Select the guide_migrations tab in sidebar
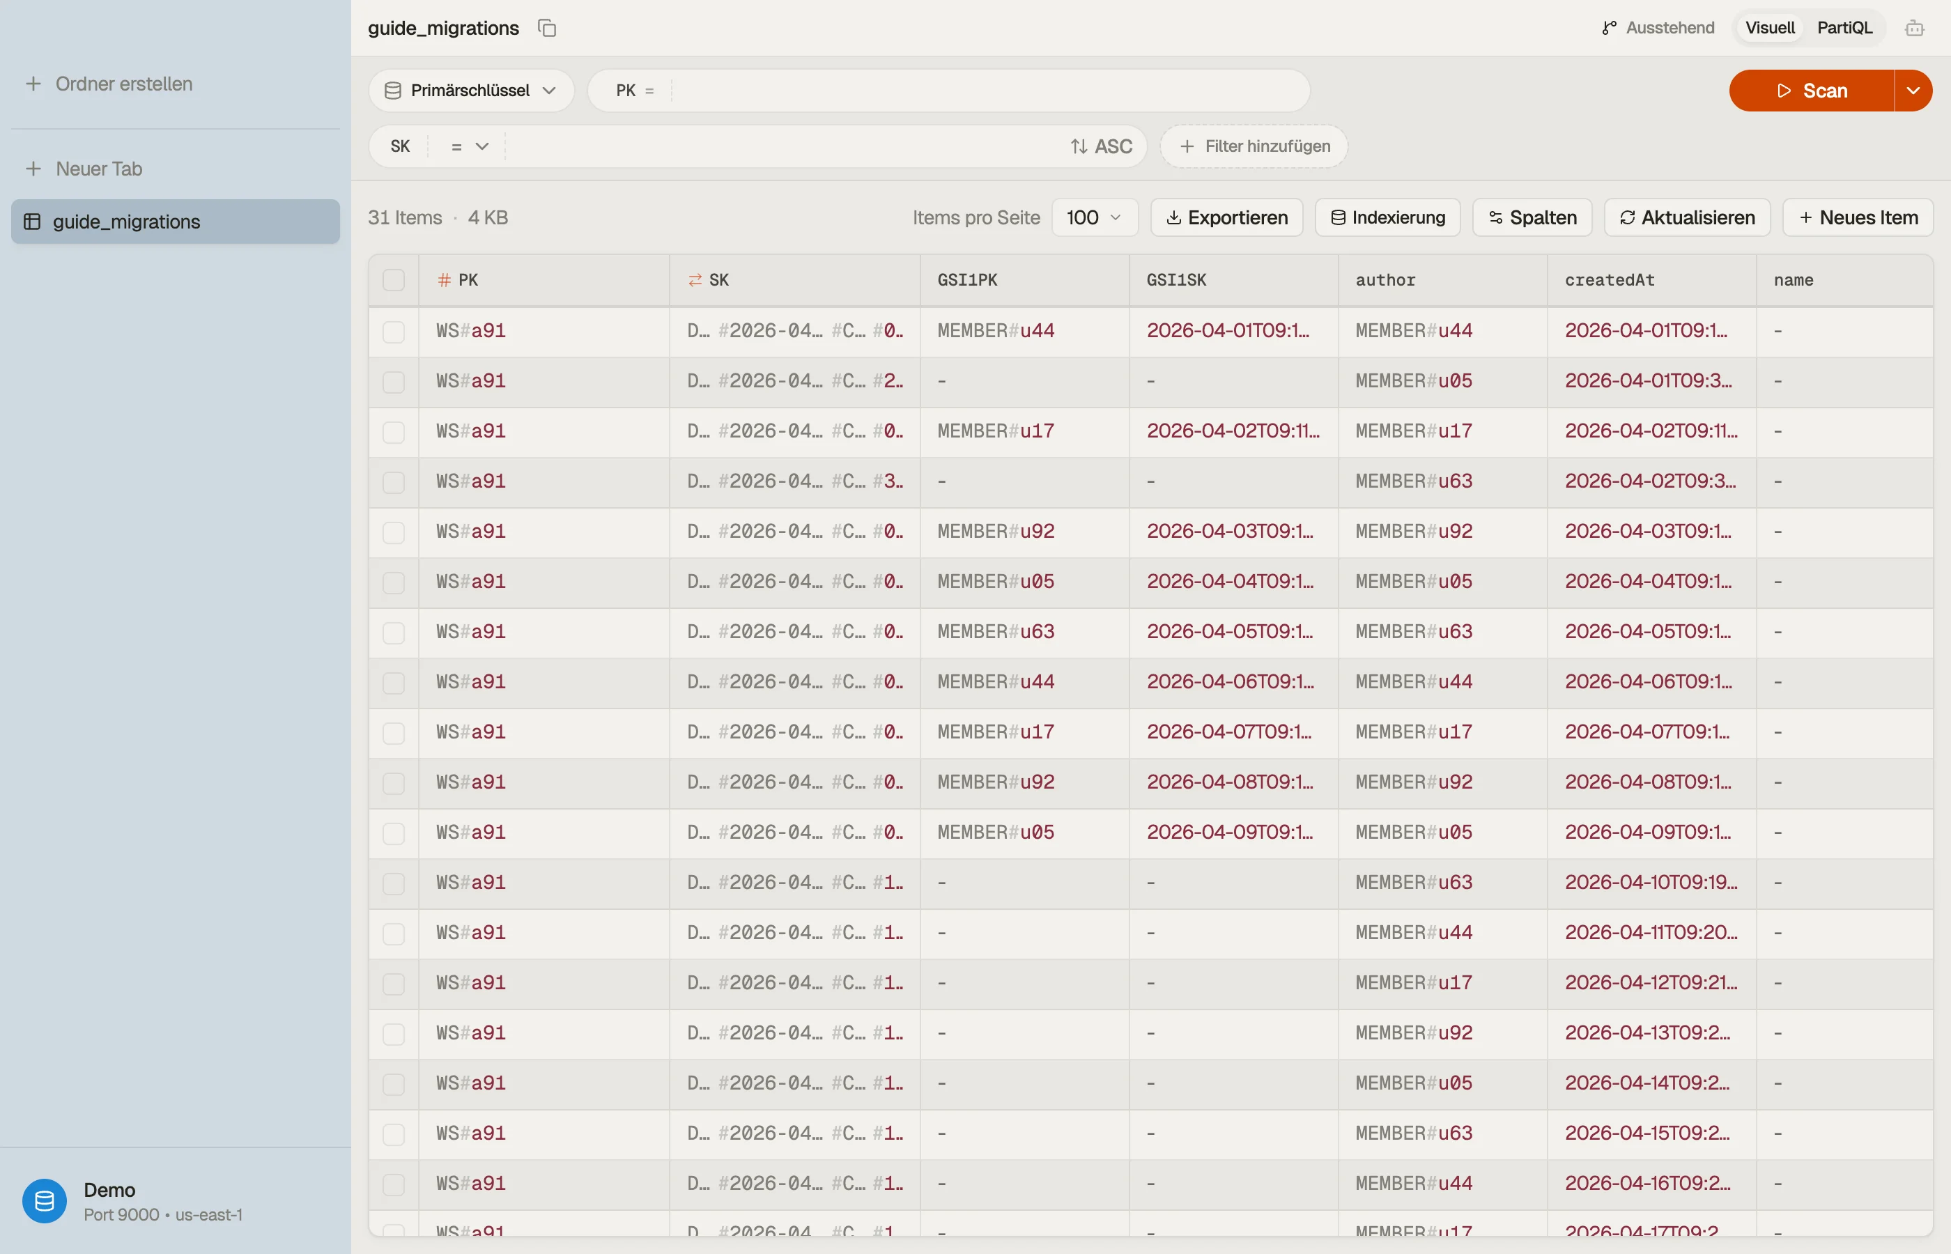This screenshot has width=1951, height=1254. click(175, 222)
